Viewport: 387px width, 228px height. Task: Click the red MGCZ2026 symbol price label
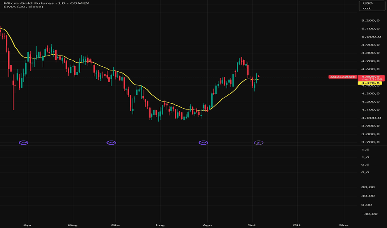point(343,77)
